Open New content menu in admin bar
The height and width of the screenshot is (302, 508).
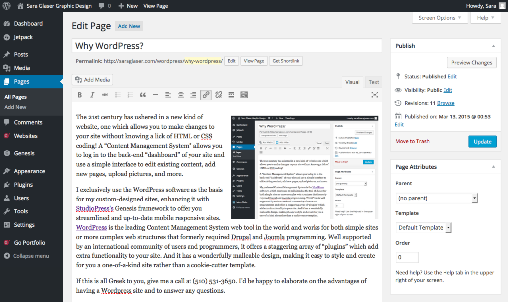(128, 6)
